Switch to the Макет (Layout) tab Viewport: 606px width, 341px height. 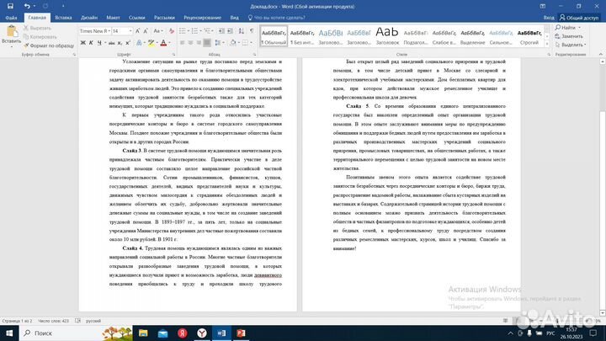point(113,18)
